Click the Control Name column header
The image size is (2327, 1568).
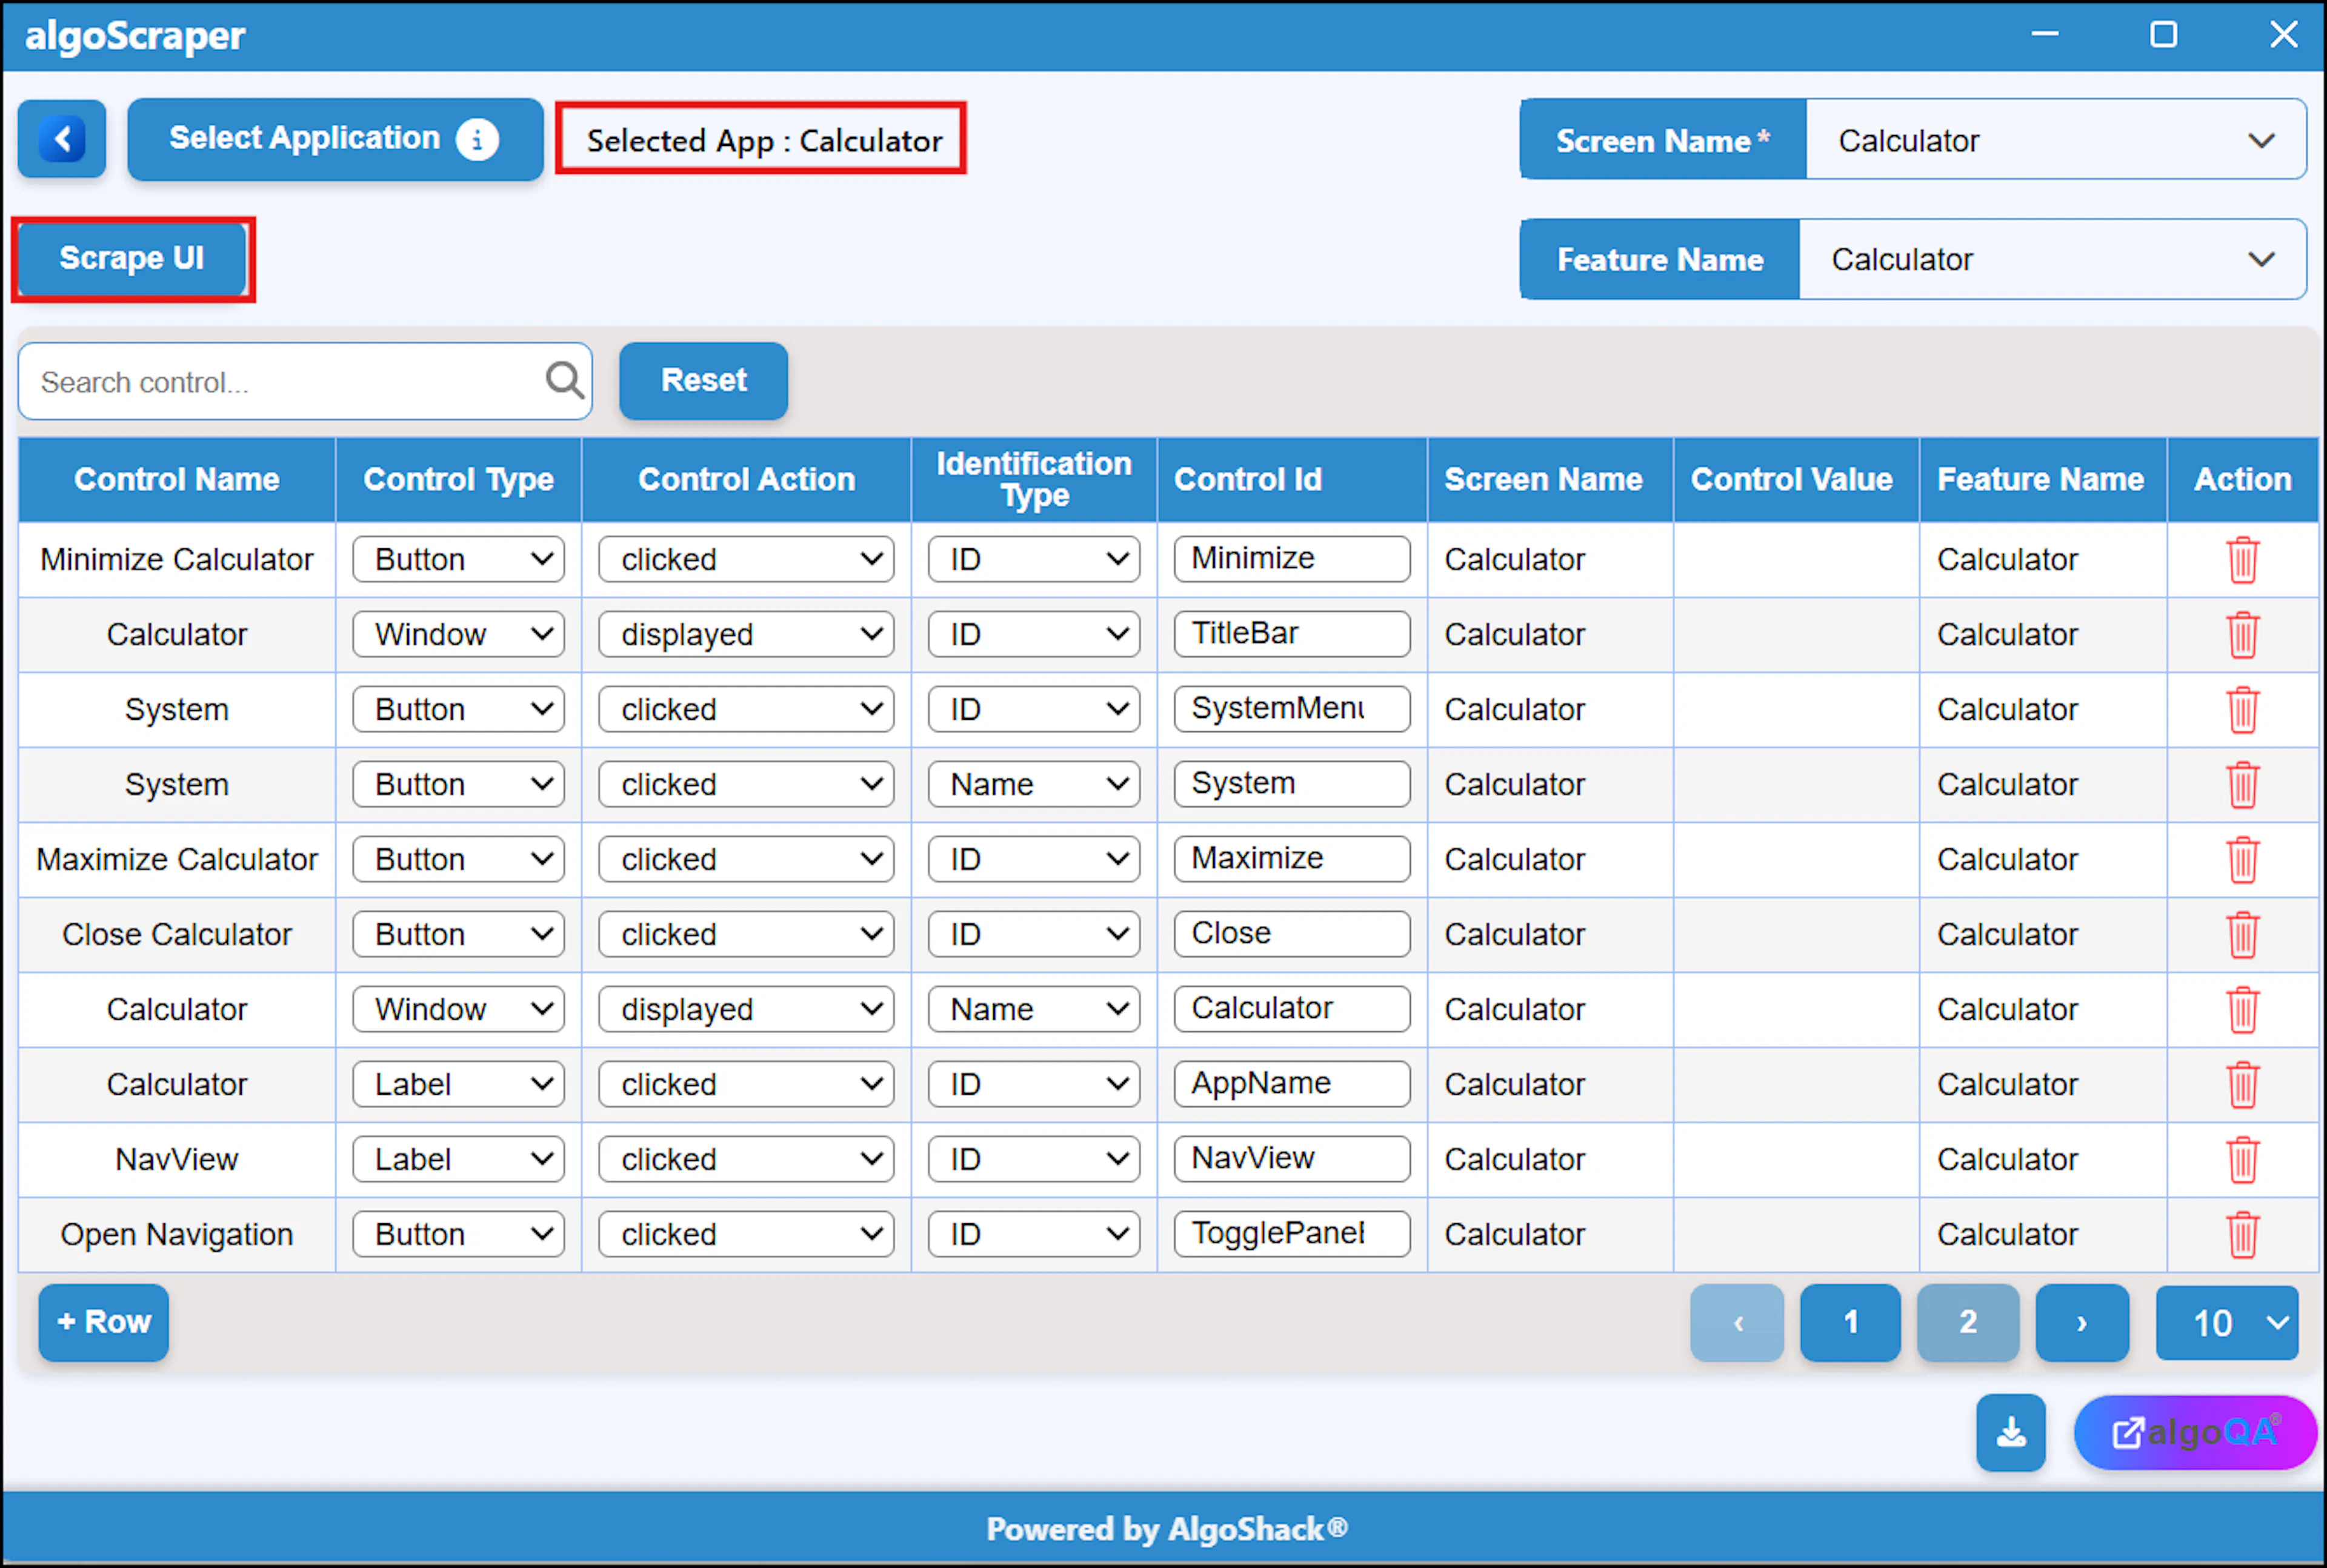[x=177, y=480]
